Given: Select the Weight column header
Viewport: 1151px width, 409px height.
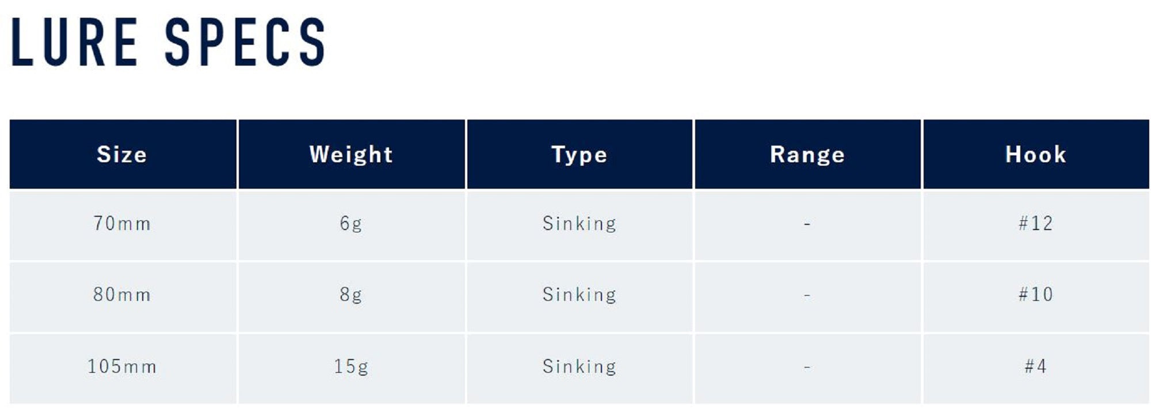Looking at the screenshot, I should 351,154.
